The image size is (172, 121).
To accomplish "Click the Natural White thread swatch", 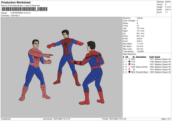I will coord(129,67).
